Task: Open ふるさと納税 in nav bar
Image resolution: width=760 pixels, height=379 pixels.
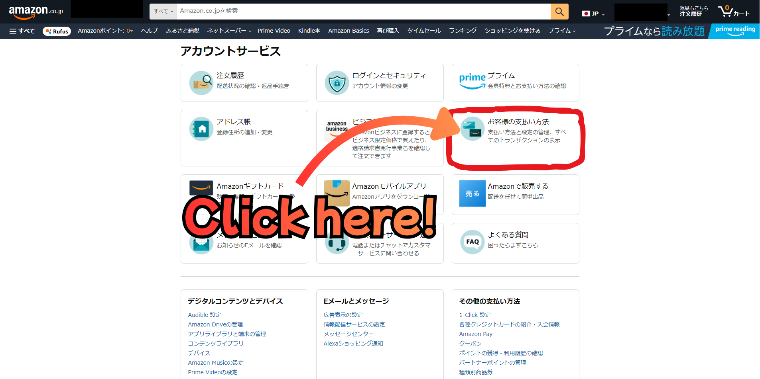Action: point(183,31)
